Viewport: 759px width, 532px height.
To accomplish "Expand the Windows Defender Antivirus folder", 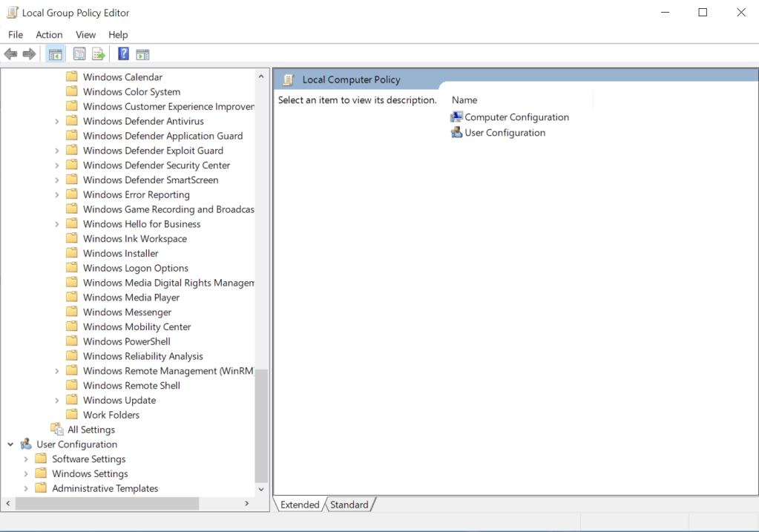I will click(x=57, y=122).
